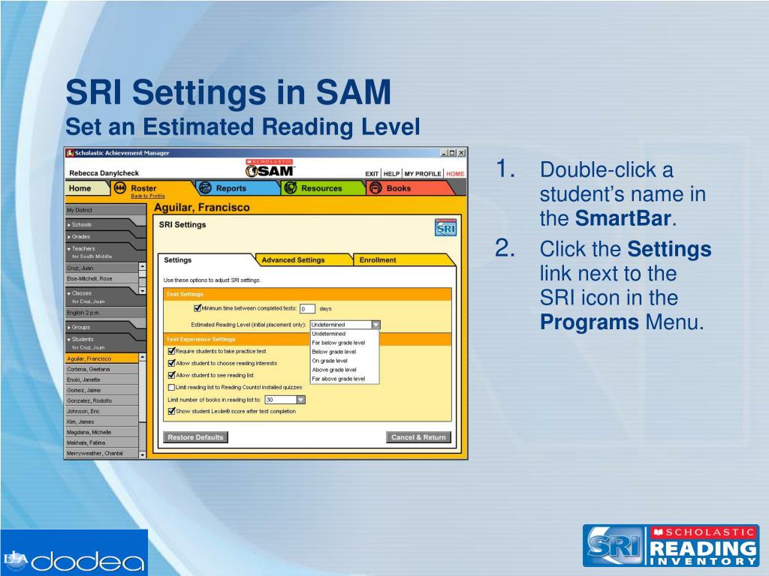Viewport: 769px width, 576px height.
Task: Select teacher Cruz, Juan
Action: pos(101,268)
